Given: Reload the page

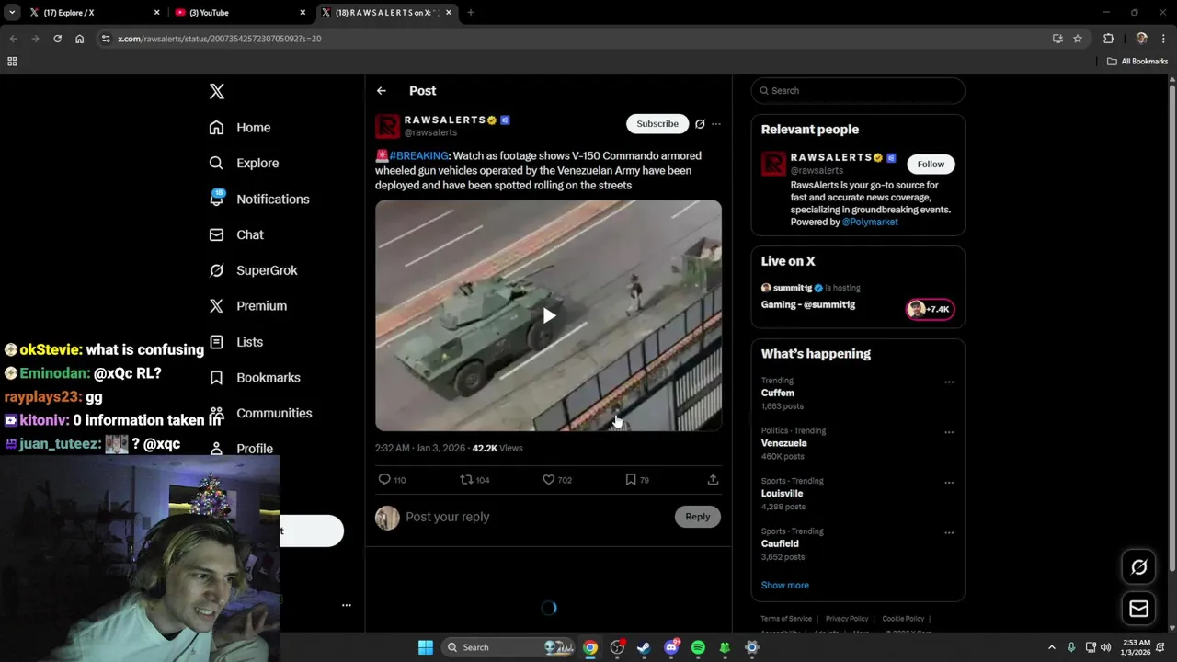Looking at the screenshot, I should [57, 39].
